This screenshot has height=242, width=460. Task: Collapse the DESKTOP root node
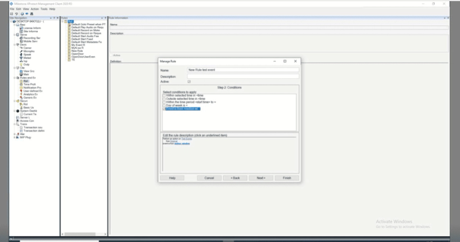pyautogui.click(x=11, y=21)
